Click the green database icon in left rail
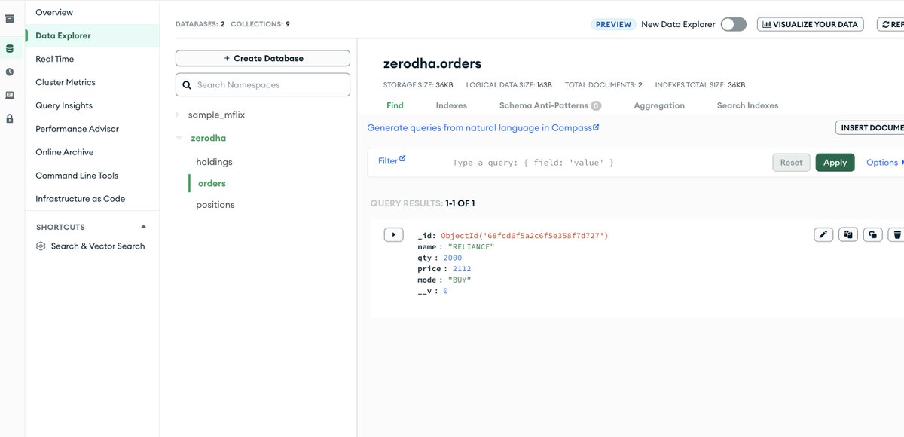The width and height of the screenshot is (904, 437). click(10, 49)
